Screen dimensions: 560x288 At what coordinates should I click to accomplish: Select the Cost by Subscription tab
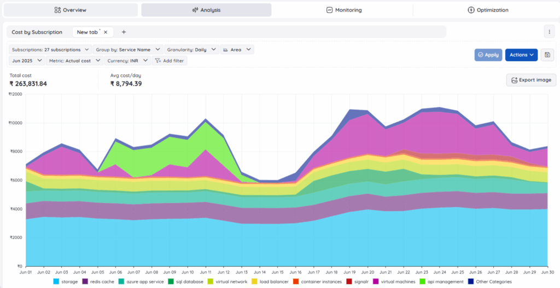click(x=37, y=32)
